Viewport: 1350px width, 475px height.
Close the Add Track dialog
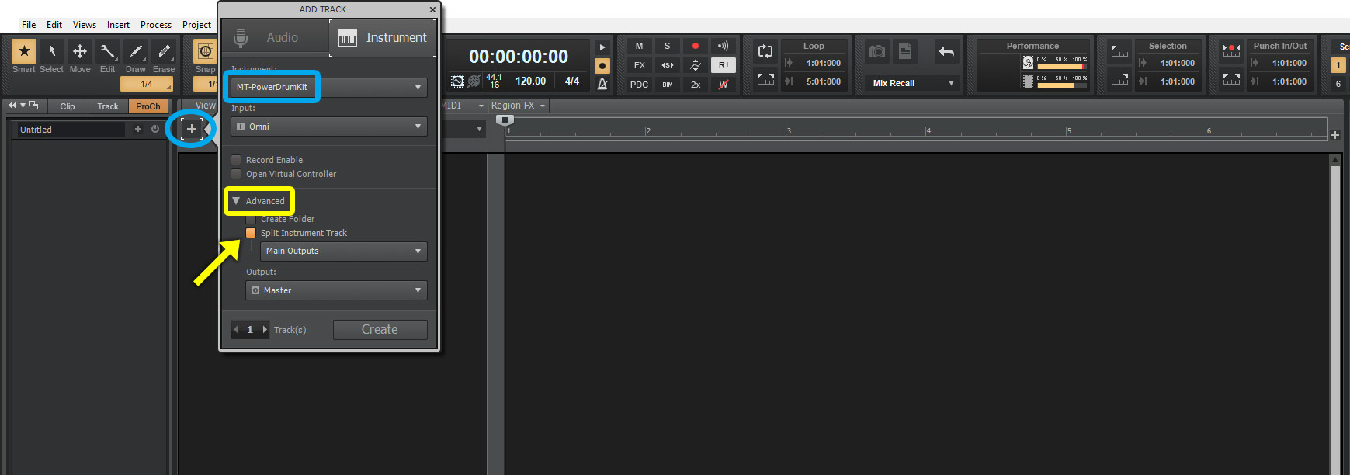(432, 9)
